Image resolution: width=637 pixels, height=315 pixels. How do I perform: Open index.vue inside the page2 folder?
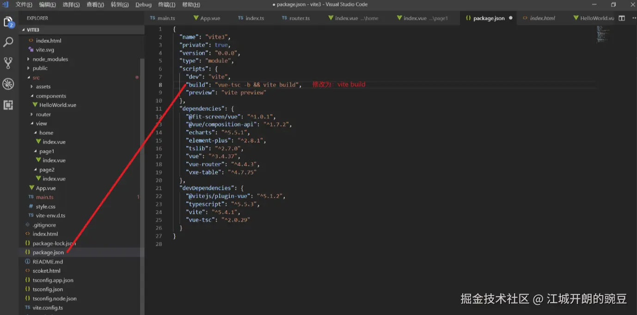tap(54, 179)
